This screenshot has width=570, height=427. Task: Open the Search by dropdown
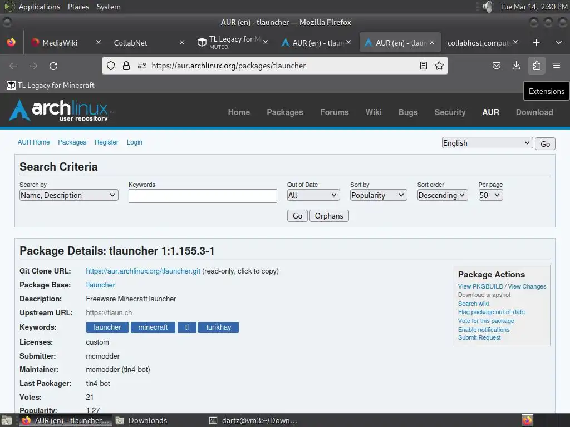point(68,195)
